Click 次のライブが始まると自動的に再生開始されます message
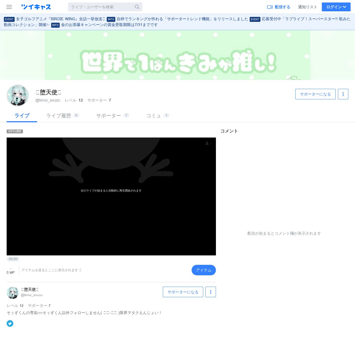355x347 pixels. pyautogui.click(x=111, y=191)
